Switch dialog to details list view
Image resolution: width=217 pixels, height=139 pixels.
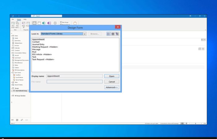[x=113, y=34]
